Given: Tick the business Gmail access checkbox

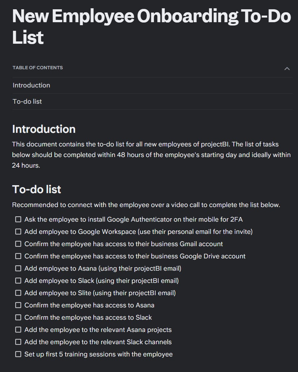Looking at the screenshot, I should click(x=18, y=244).
